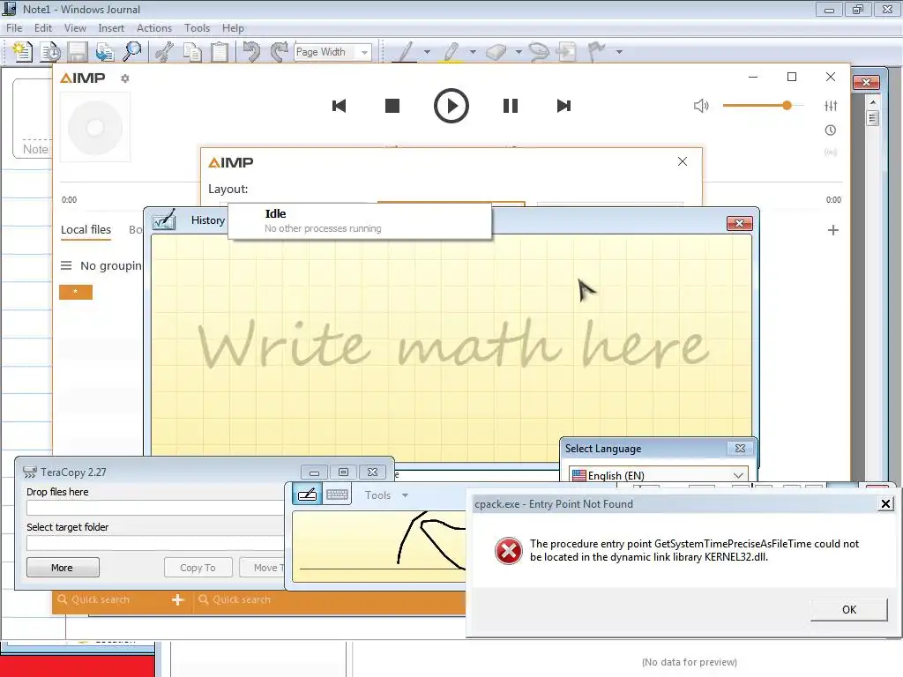Open the Edit menu
The height and width of the screenshot is (677, 903).
pyautogui.click(x=43, y=27)
